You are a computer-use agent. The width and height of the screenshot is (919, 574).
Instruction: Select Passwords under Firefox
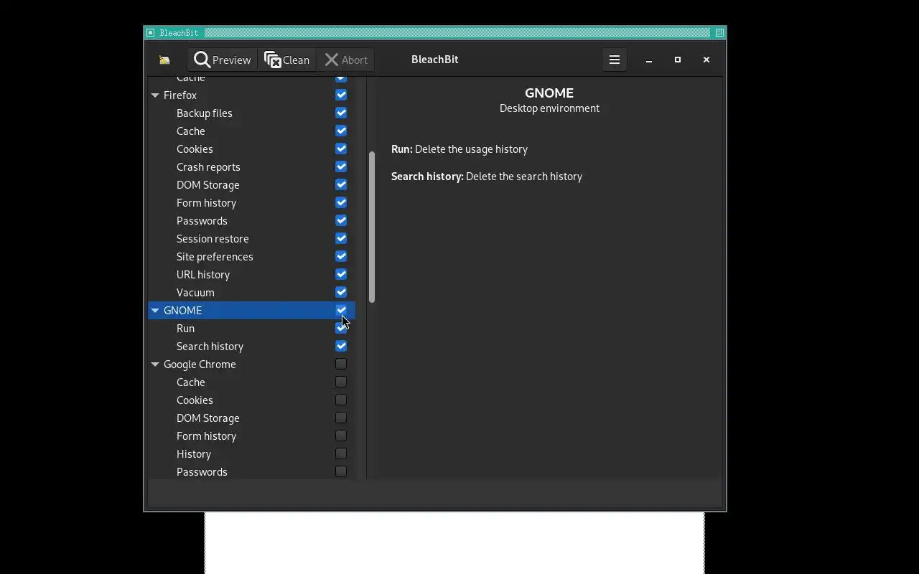point(251,220)
